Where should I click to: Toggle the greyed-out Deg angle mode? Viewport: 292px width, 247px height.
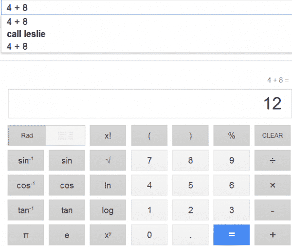tap(65, 135)
